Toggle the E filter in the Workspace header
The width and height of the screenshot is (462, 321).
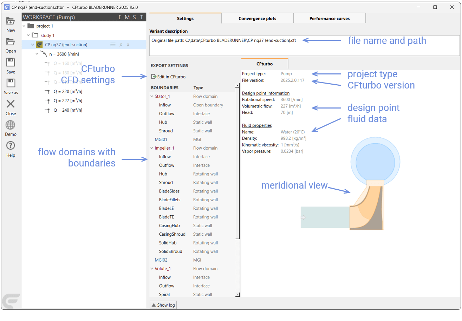pos(120,17)
